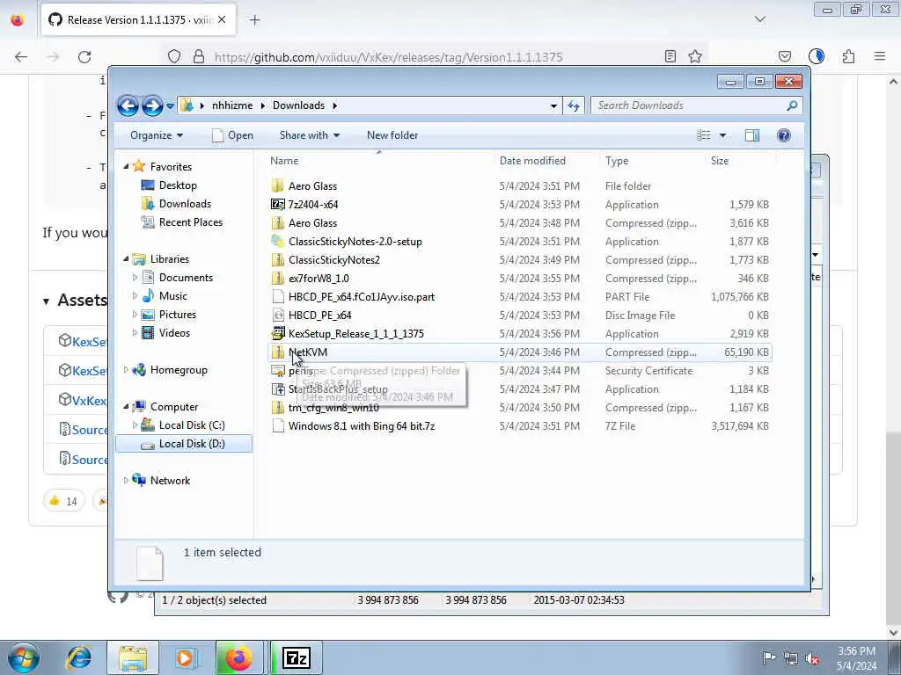Click the Release Version 1.1.1.1375 tab

click(138, 20)
